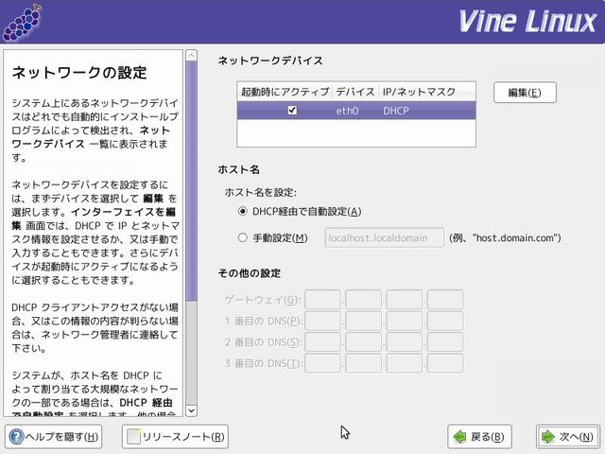Click the first ゲートウェイ octet field
The width and height of the screenshot is (605, 454).
coord(322,300)
